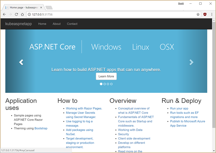
Task: Reload the page with refresh icon
Action: click(x=16, y=14)
